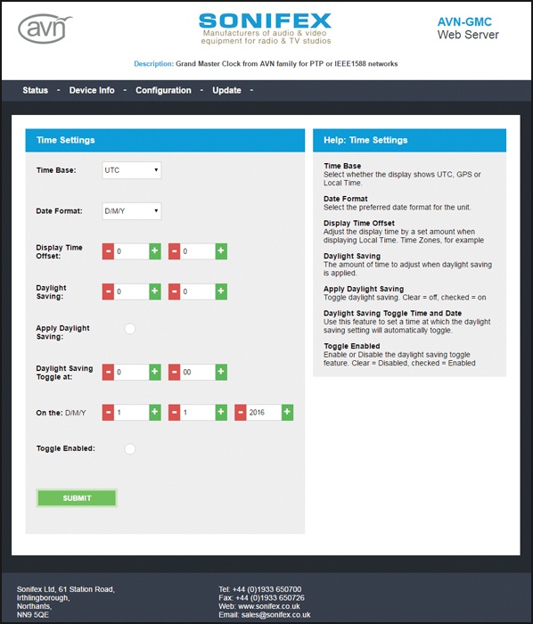Decrease Daylight Saving first field with its minus button
This screenshot has width=533, height=624.
pyautogui.click(x=108, y=291)
